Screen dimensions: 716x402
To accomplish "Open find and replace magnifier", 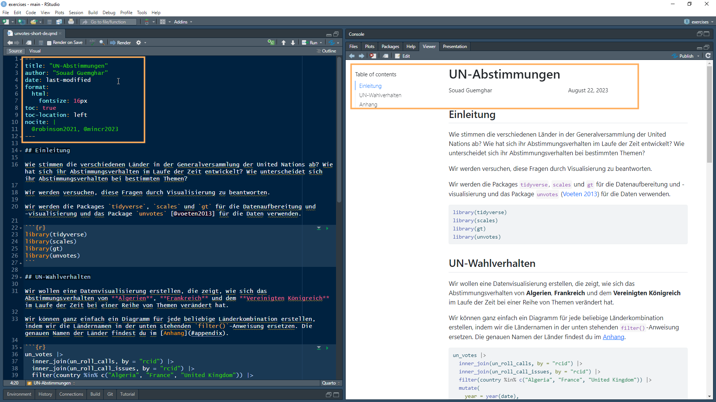I will click(102, 43).
